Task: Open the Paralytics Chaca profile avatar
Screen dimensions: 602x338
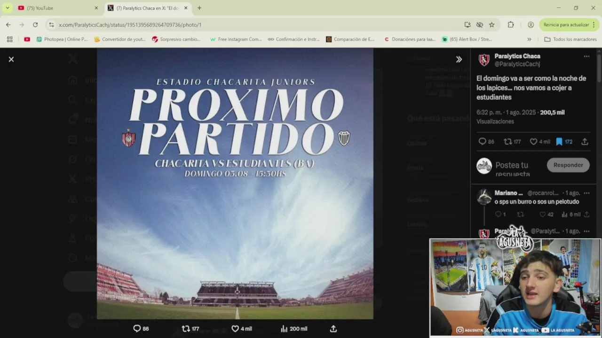Action: tap(484, 60)
